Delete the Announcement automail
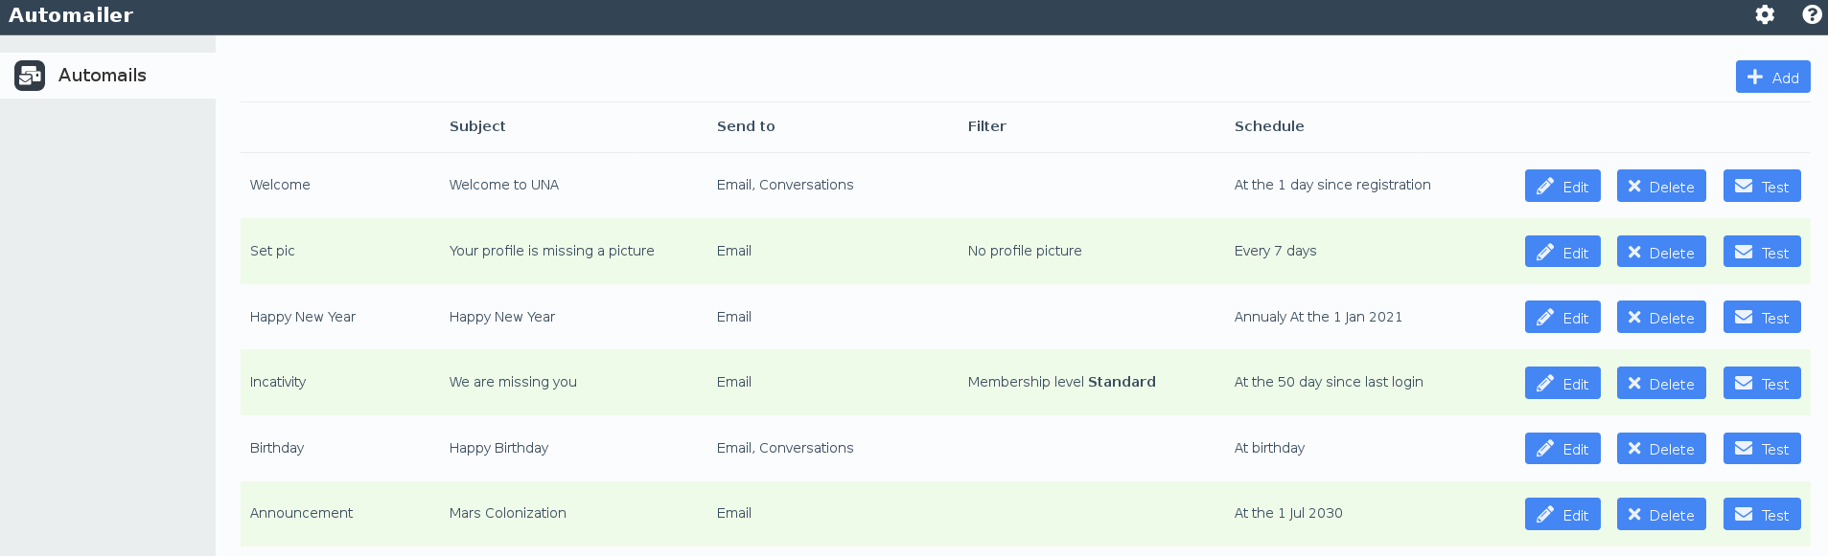1828x556 pixels. click(1660, 515)
